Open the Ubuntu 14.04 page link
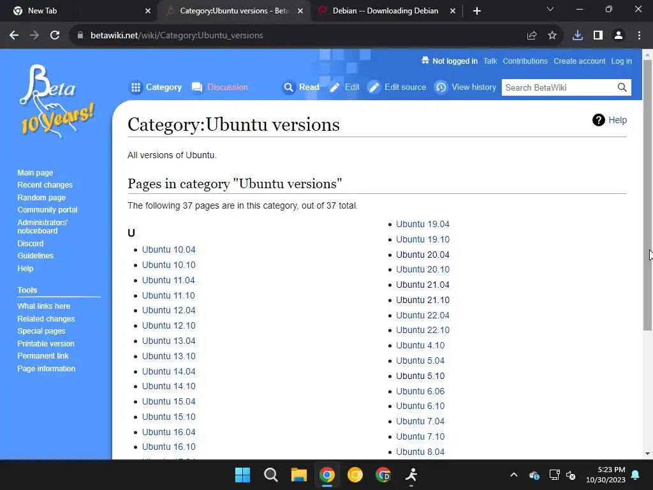 168,371
